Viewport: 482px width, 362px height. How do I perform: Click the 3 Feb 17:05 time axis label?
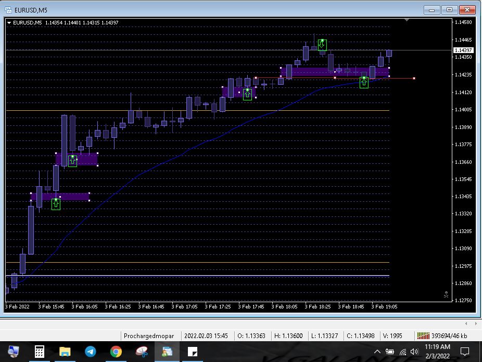184,306
